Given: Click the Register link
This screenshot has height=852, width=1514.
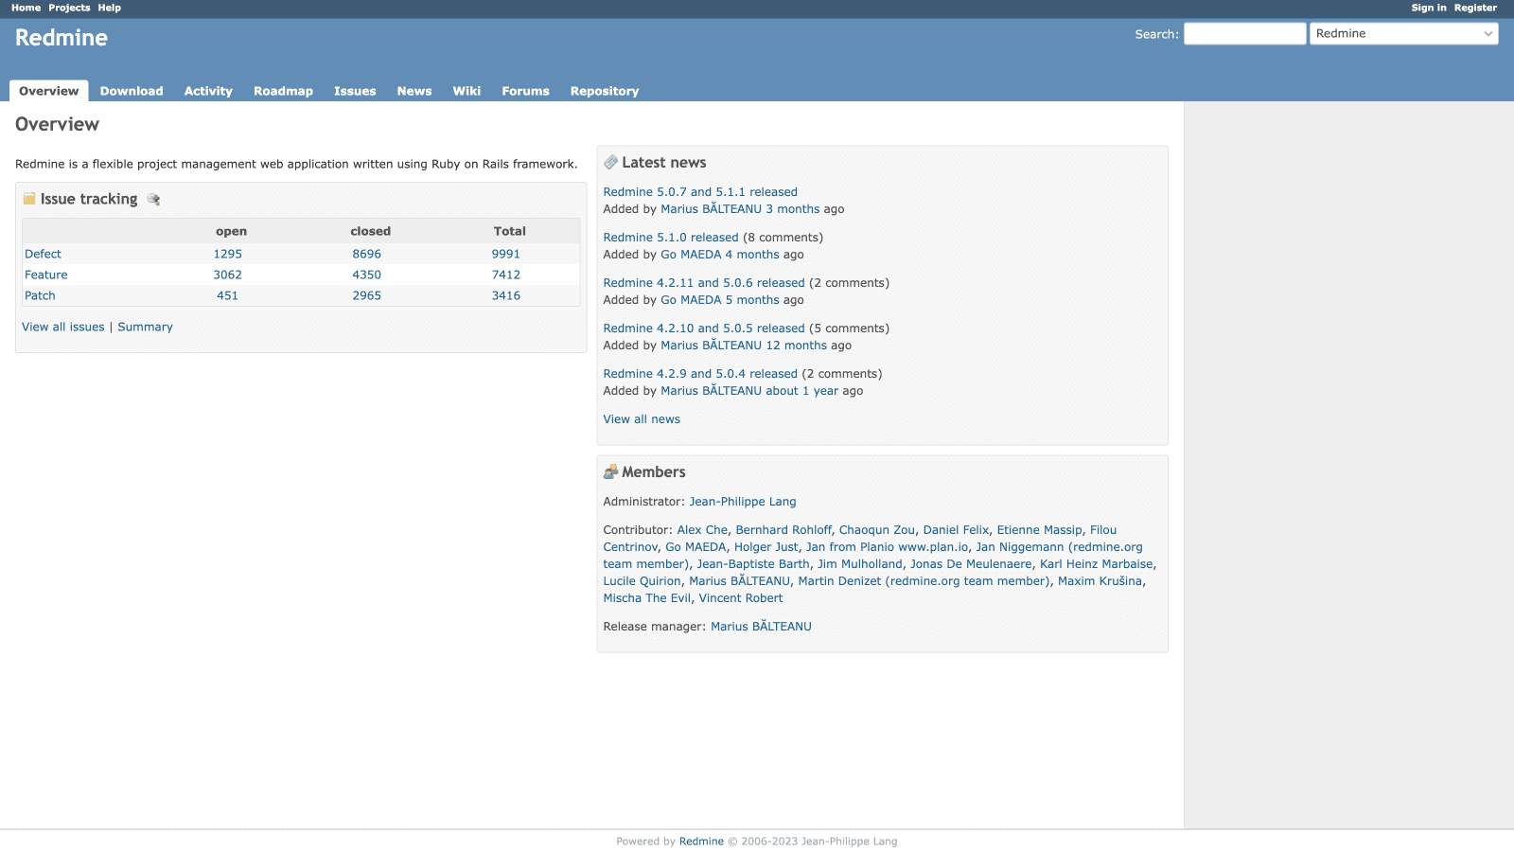Looking at the screenshot, I should point(1475,8).
